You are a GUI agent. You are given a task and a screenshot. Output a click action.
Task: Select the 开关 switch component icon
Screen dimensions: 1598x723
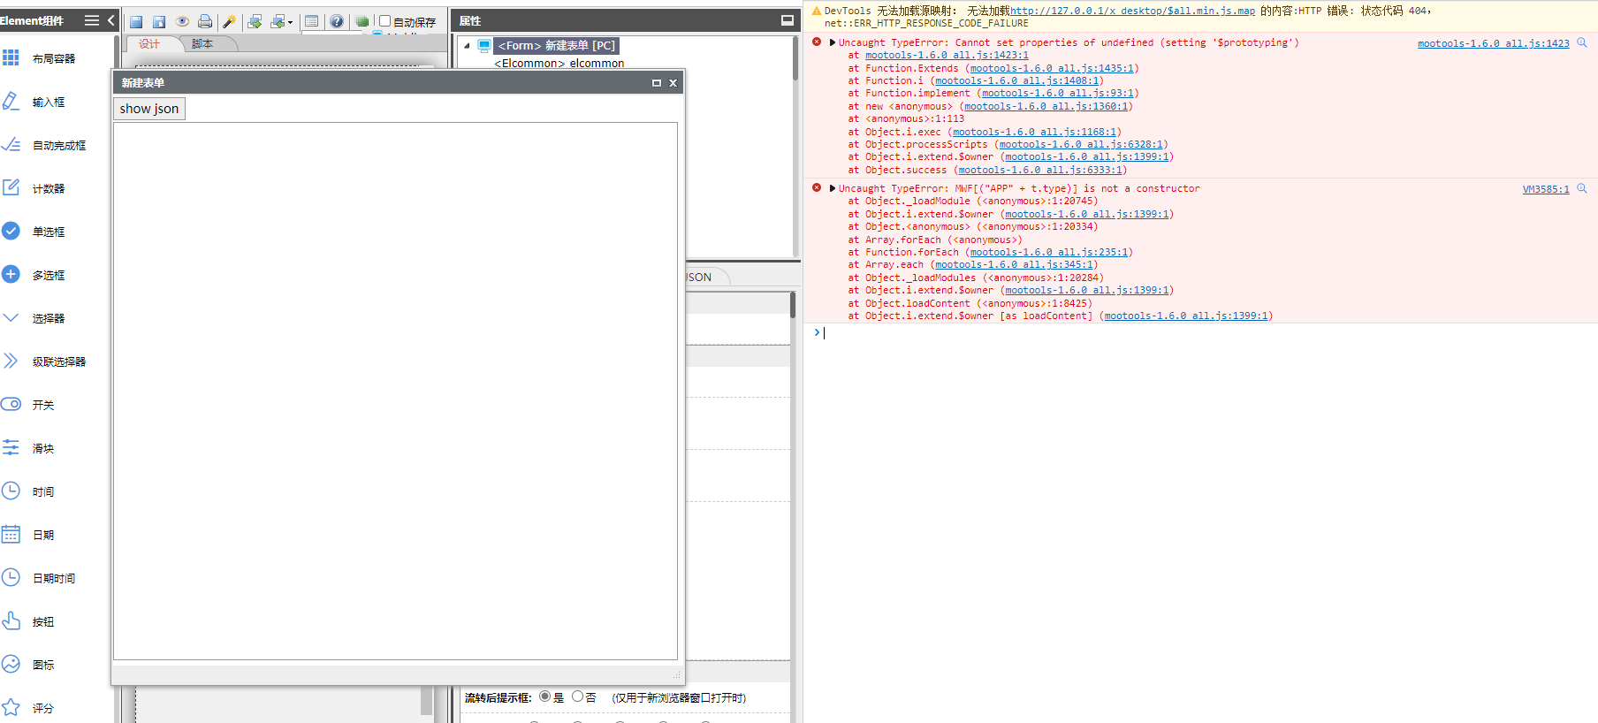(x=11, y=404)
